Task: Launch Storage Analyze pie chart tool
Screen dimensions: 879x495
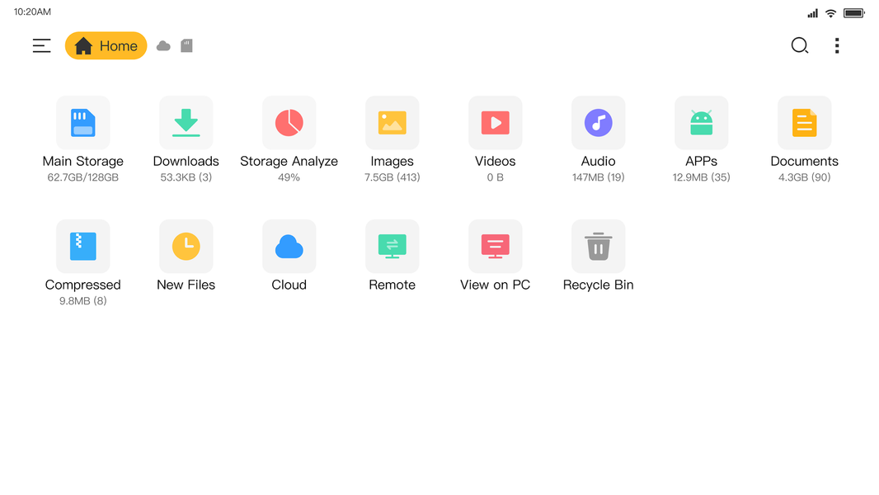Action: pos(289,122)
